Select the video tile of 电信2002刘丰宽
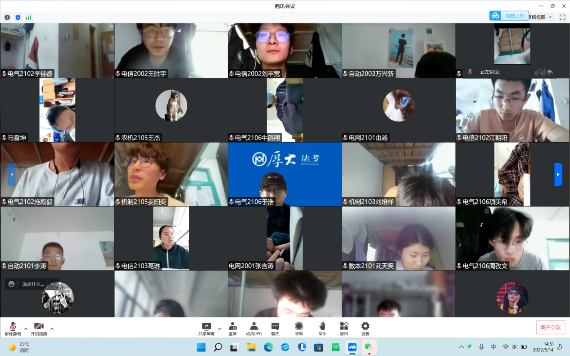The image size is (570, 356). [285, 50]
